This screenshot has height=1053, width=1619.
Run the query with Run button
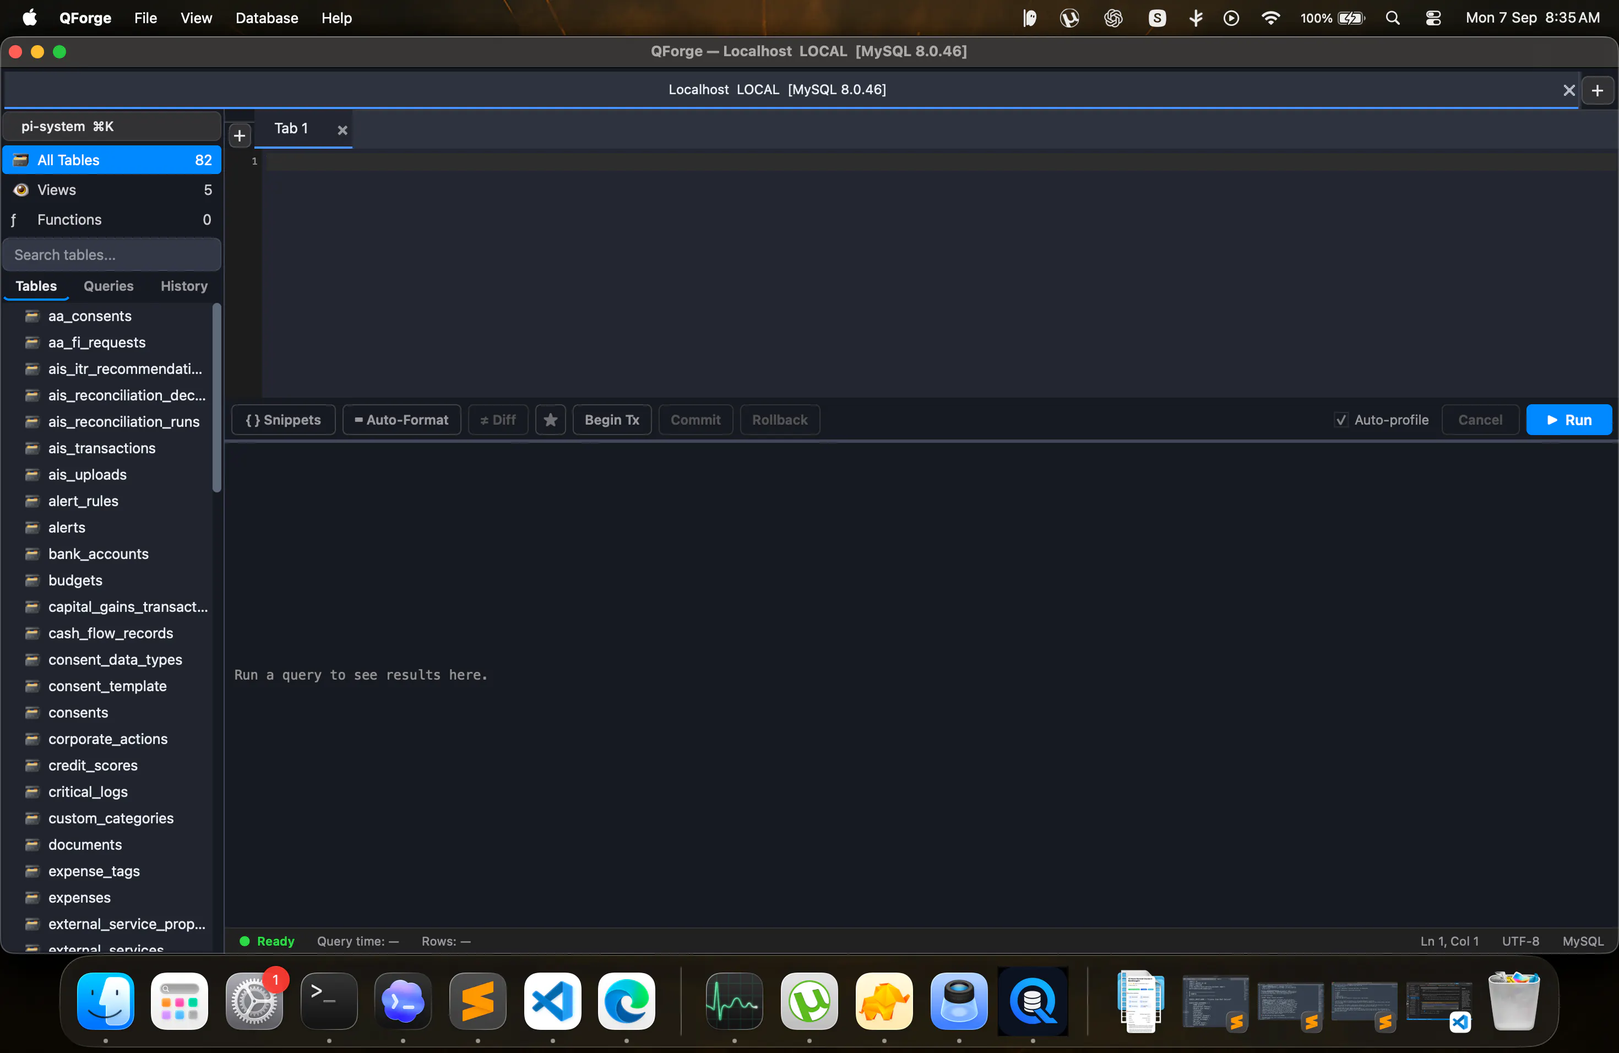tap(1569, 420)
